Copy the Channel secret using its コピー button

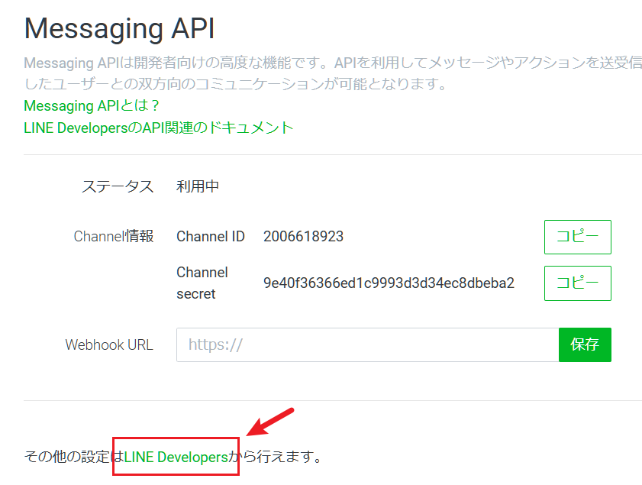[577, 283]
